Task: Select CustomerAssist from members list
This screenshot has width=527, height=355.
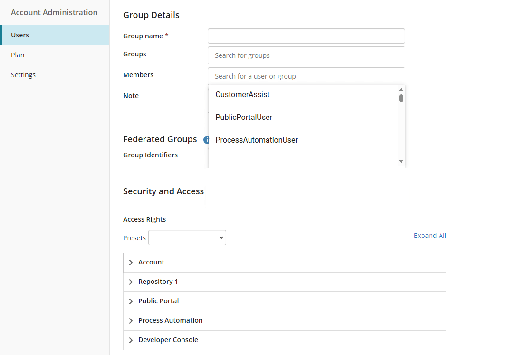Action: [242, 95]
